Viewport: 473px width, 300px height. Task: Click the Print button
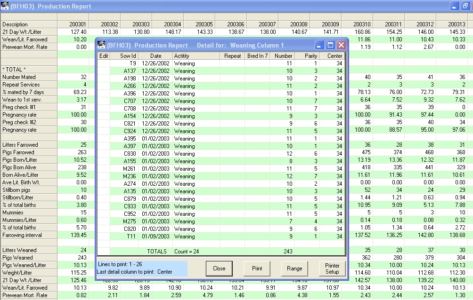pos(257,268)
